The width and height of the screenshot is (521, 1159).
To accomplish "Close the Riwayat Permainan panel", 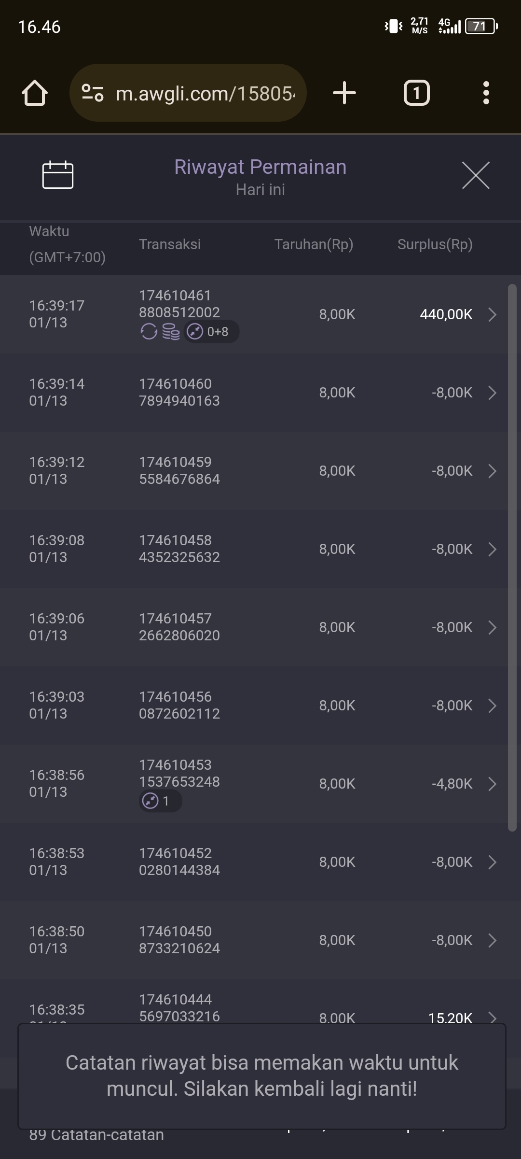I will point(476,175).
